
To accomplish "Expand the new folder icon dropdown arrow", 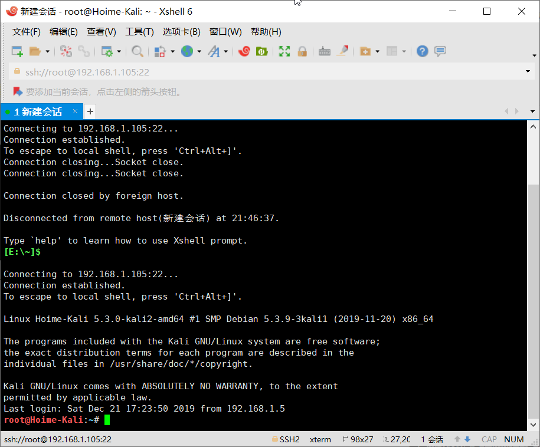I will click(x=378, y=52).
